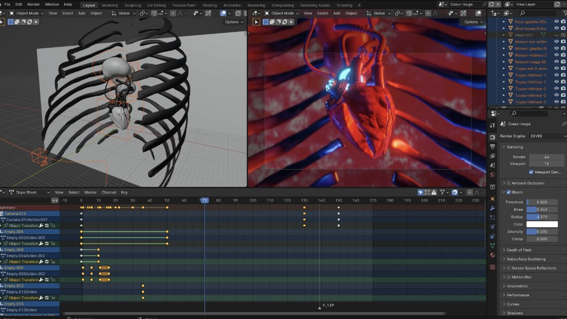Switch to the Shading workspace tab

(210, 5)
